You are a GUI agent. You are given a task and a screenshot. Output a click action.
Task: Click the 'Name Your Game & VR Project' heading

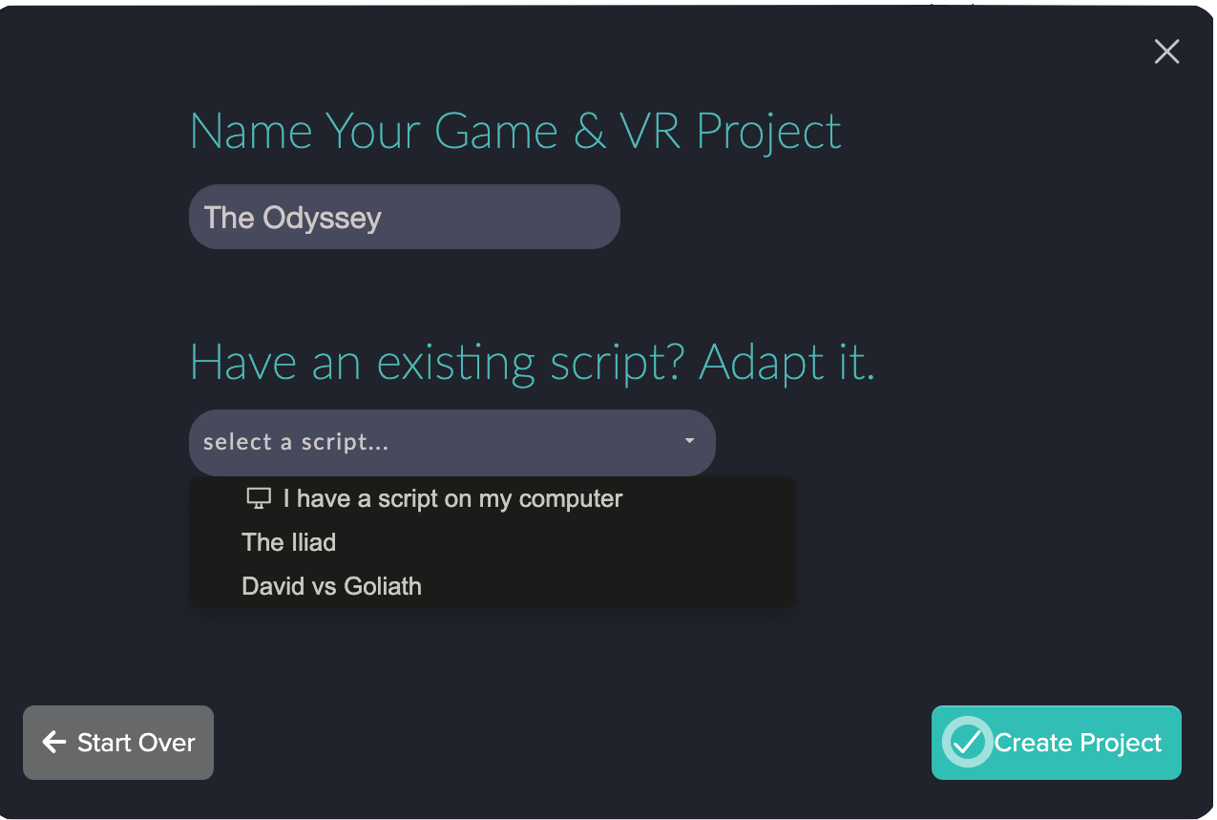coord(515,131)
